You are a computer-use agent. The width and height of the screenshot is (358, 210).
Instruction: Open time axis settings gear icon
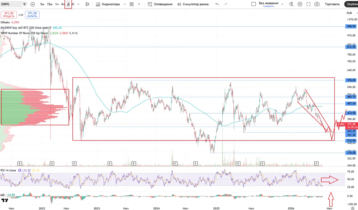click(x=353, y=208)
